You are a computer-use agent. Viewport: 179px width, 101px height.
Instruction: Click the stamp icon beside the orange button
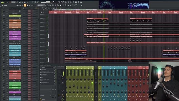click(27, 5)
